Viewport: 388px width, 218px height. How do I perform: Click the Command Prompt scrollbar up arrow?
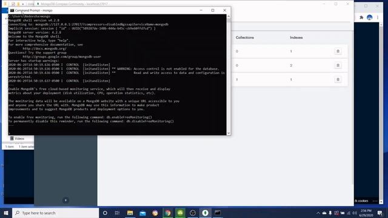click(x=229, y=16)
